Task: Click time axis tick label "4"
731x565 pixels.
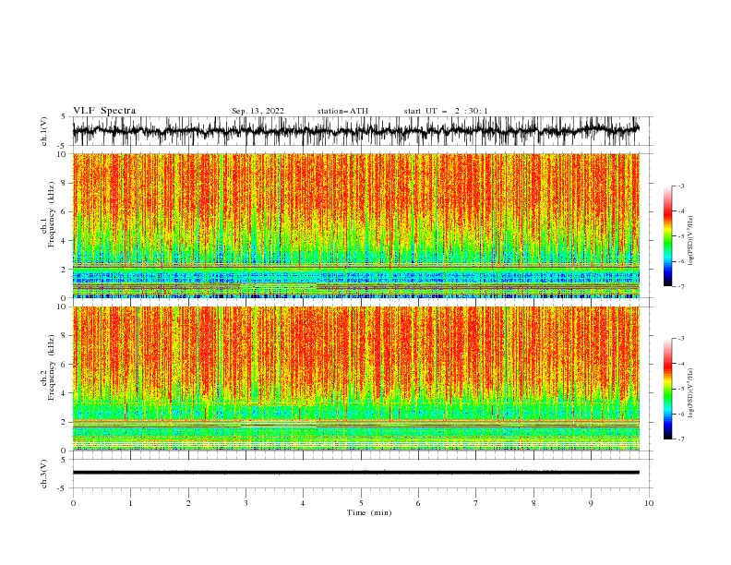Action: point(303,503)
